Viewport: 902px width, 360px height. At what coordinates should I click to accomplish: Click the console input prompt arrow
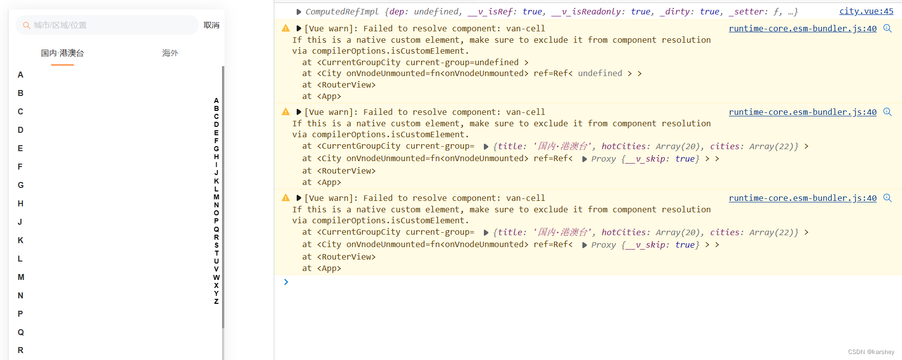click(286, 282)
